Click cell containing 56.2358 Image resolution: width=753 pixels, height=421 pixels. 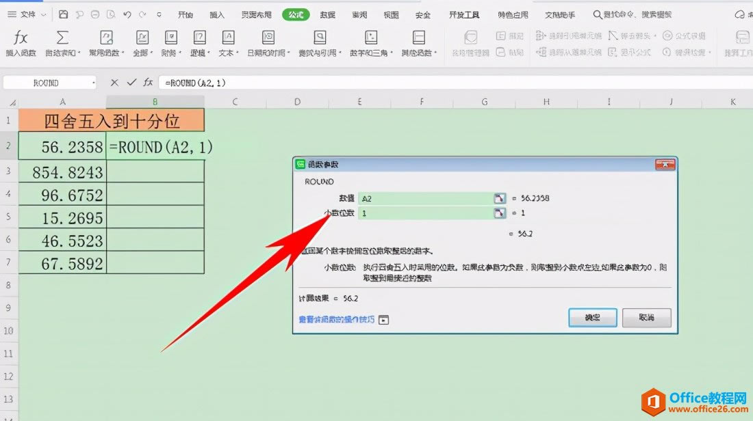coord(62,146)
